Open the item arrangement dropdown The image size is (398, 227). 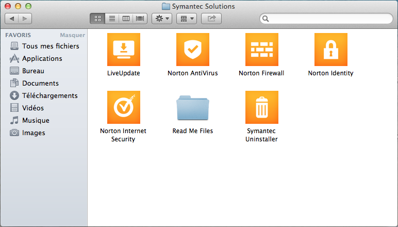187,19
